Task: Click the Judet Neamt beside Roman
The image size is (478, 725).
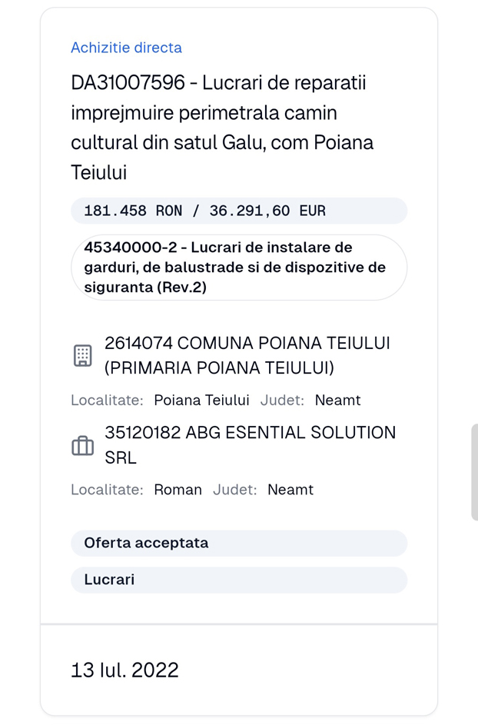Action: click(290, 490)
